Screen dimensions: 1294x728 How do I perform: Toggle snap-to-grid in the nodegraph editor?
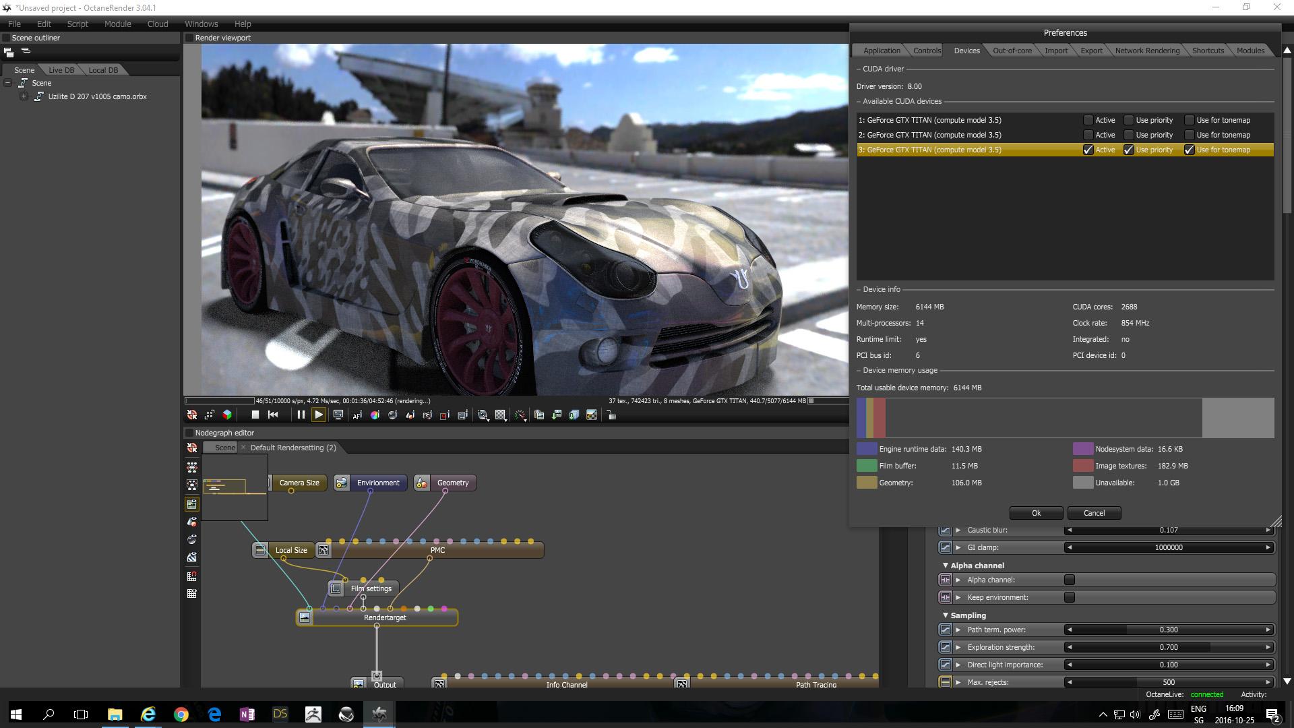pos(191,576)
